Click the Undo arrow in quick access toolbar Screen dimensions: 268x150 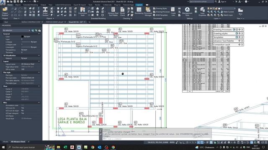[x=25, y=2]
